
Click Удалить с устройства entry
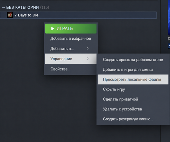(133, 109)
